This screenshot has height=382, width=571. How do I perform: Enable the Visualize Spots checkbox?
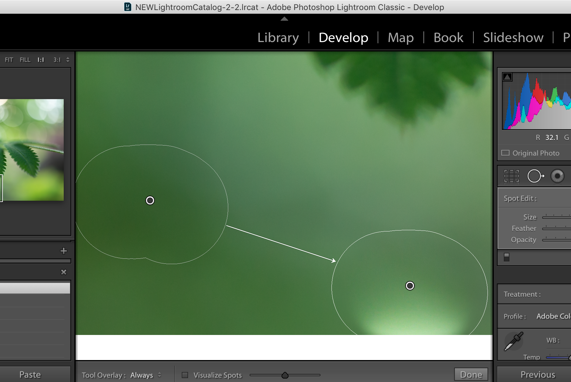pyautogui.click(x=185, y=375)
